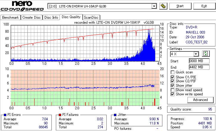Click the PI Errors total 86645

click(x=43, y=127)
